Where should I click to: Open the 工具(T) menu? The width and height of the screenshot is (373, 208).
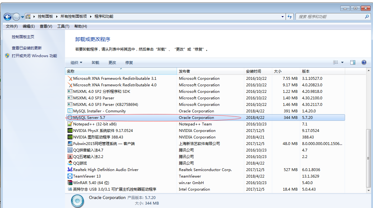(x=63, y=26)
